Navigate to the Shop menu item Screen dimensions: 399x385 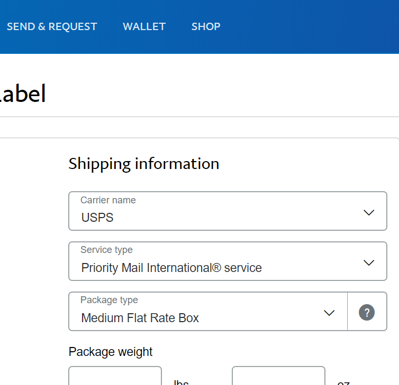tap(206, 26)
